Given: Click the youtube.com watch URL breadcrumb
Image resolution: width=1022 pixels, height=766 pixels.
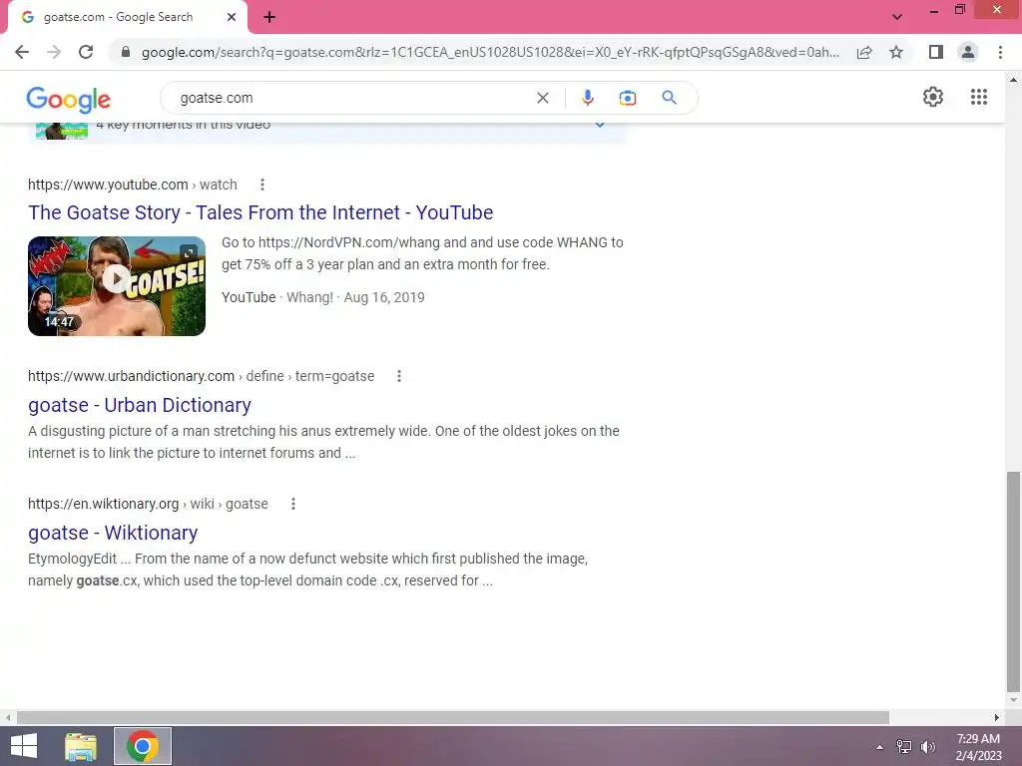Looking at the screenshot, I should (133, 185).
